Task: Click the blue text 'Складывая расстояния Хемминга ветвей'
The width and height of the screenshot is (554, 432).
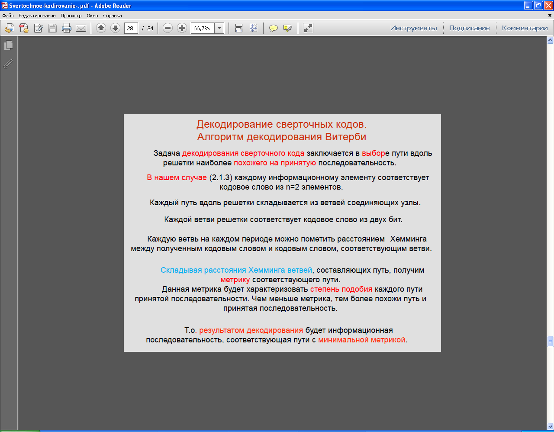Action: tap(236, 270)
